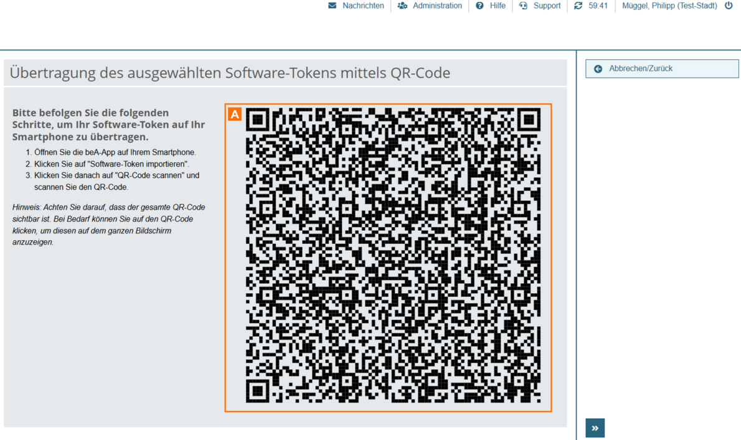Open the Nachrichten menu label
741x440 pixels.
pos(363,6)
